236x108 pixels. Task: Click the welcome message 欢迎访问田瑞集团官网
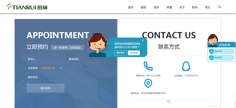tap(128, 44)
